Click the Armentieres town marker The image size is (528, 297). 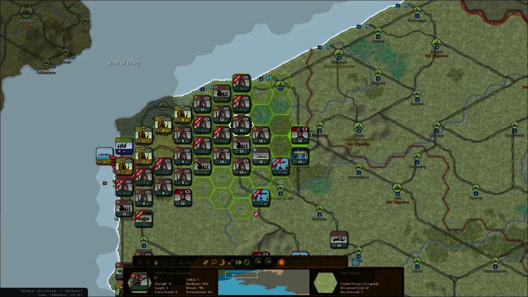pos(358,167)
